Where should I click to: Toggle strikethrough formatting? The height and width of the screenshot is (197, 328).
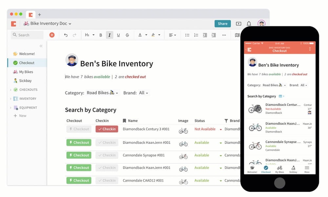point(127,35)
